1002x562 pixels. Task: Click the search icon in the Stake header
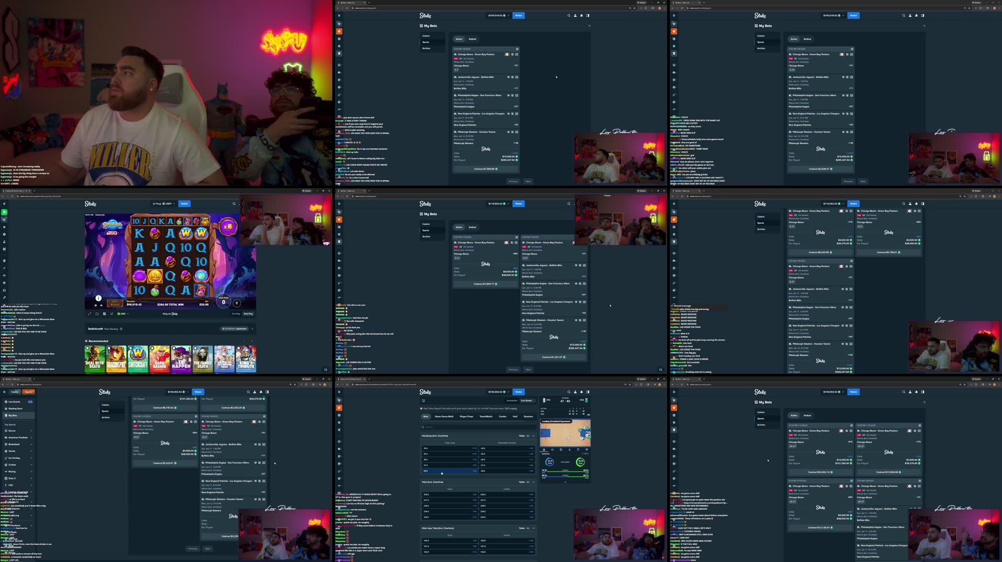coord(568,15)
